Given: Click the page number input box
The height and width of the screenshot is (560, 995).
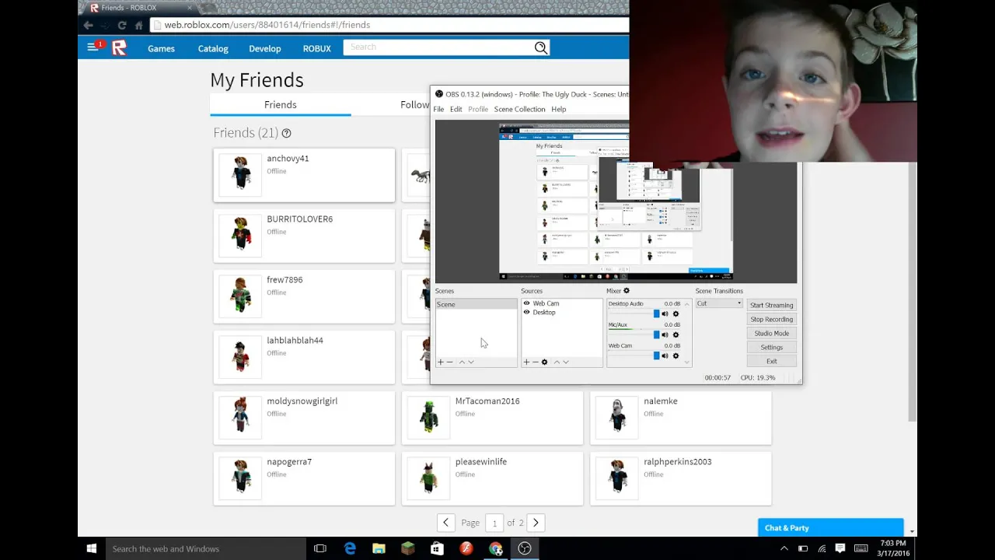Looking at the screenshot, I should click(494, 523).
